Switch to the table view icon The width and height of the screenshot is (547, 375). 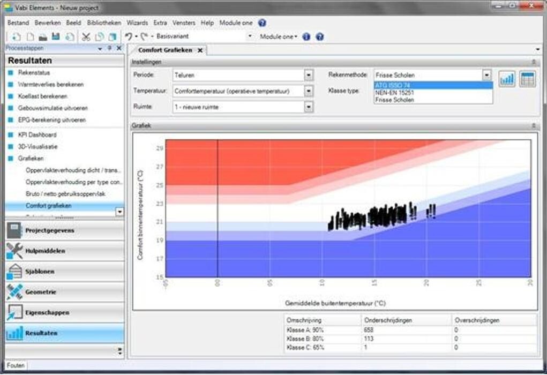click(x=527, y=79)
